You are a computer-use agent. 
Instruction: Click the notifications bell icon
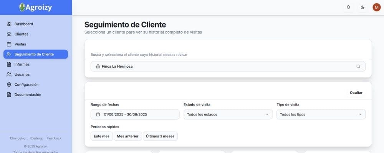pyautogui.click(x=348, y=7)
